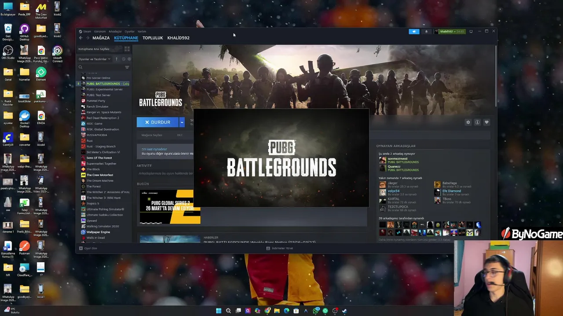Go to the TOPLULUK tab

click(153, 38)
